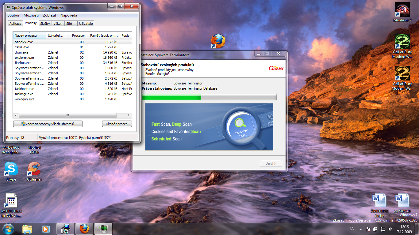The height and width of the screenshot is (235, 419).
Task: Select the atiedxx.exe process row
Action: [72, 42]
